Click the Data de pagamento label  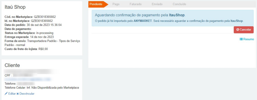coord(18,29)
